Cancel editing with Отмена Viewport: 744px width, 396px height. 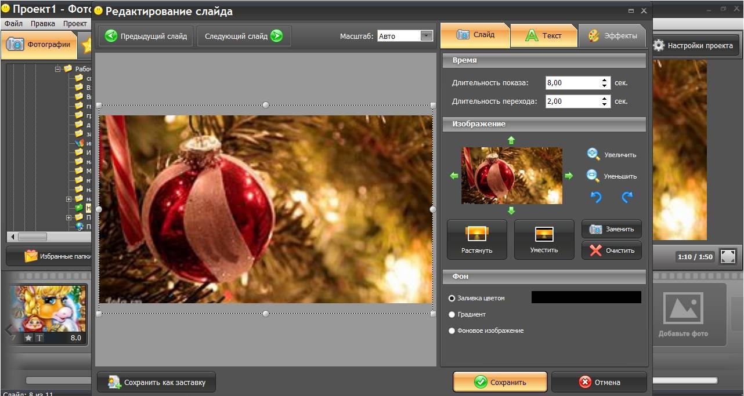(599, 382)
